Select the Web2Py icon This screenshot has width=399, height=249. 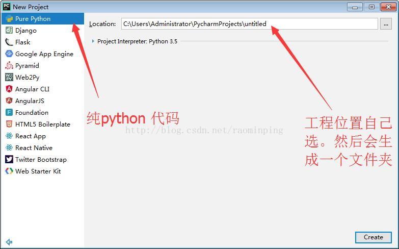pyautogui.click(x=9, y=77)
